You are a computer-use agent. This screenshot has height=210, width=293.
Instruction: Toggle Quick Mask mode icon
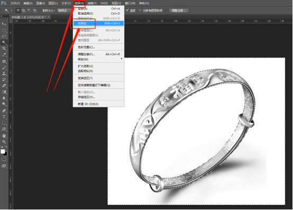coord(4,160)
